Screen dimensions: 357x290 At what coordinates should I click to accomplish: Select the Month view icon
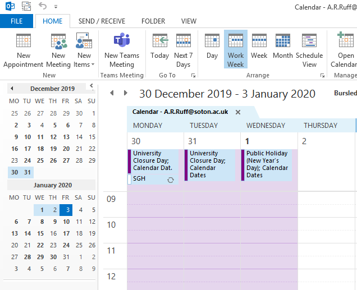(x=283, y=43)
